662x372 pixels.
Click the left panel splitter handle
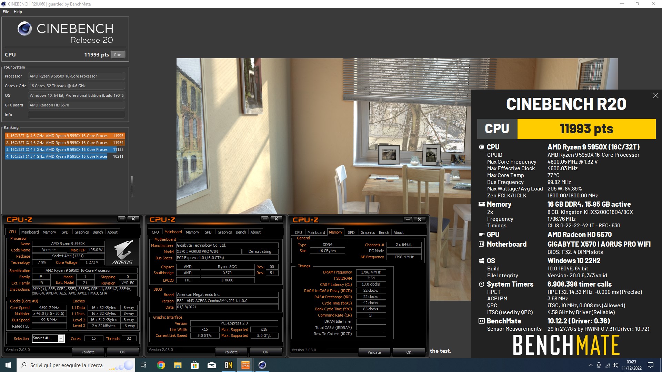132,187
